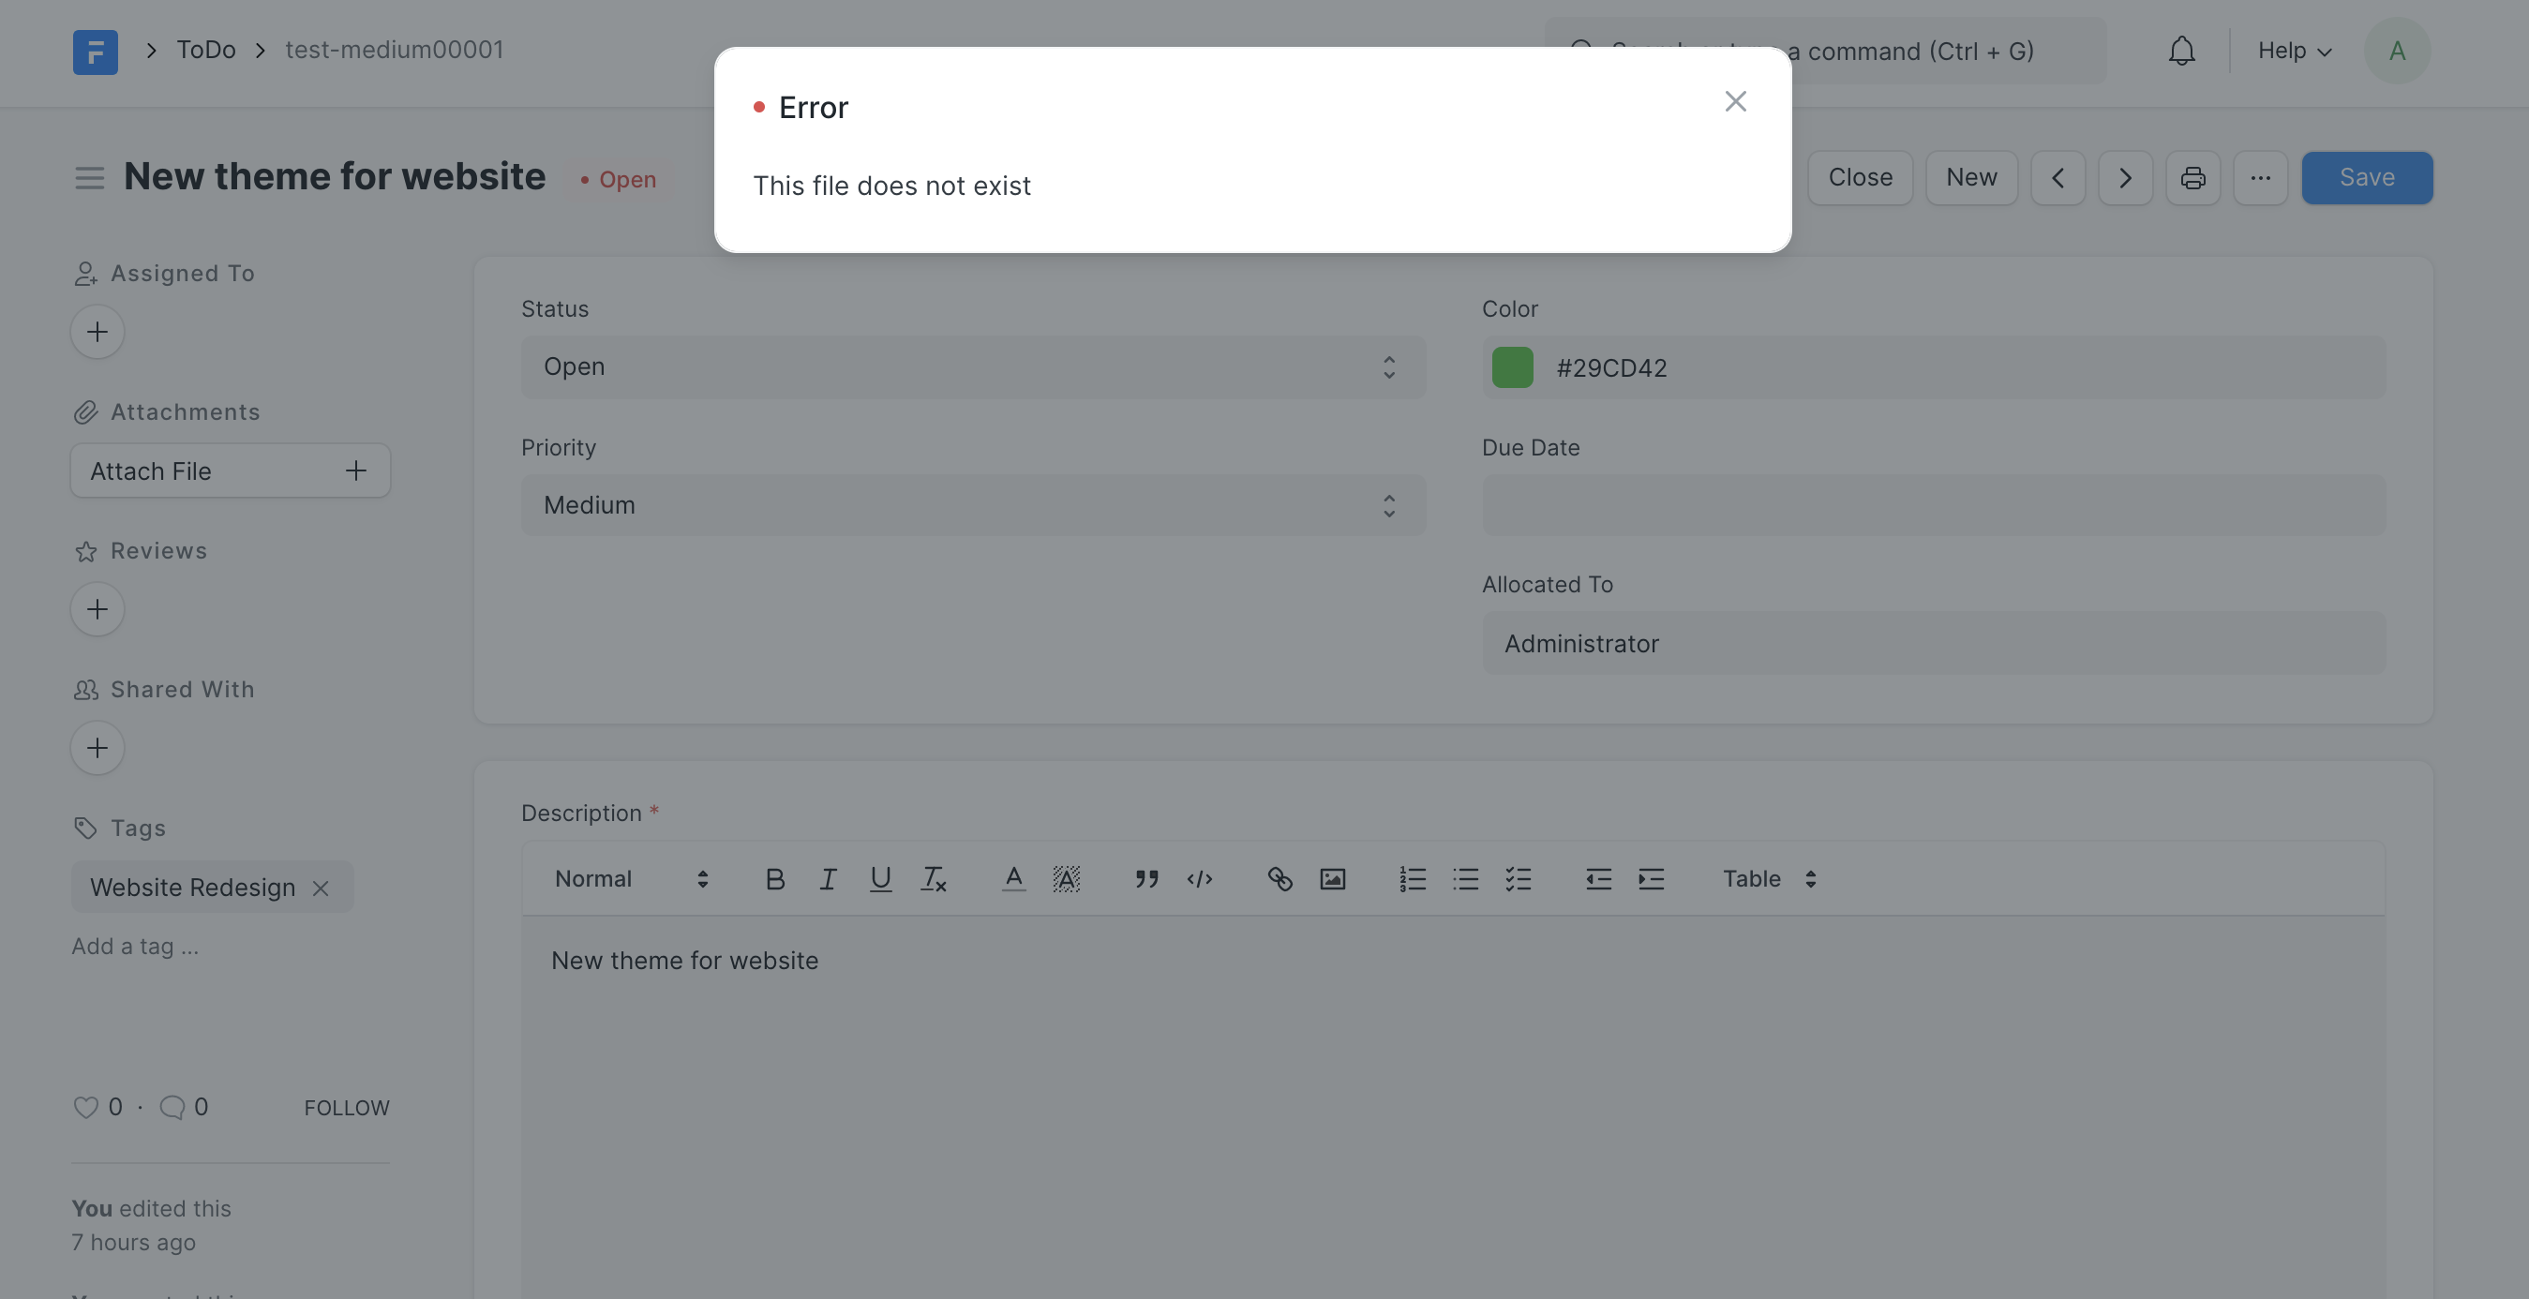Image resolution: width=2529 pixels, height=1299 pixels.
Task: Insert a code block
Action: (x=1199, y=879)
